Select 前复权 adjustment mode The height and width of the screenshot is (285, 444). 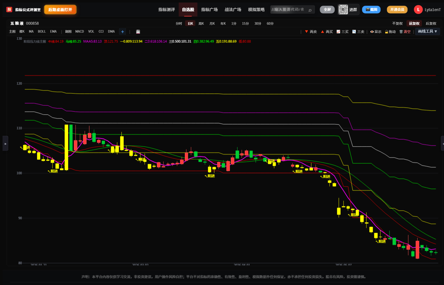click(414, 23)
